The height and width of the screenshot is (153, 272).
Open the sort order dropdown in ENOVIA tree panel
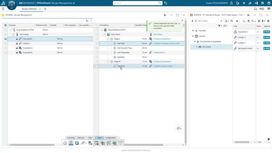(x=225, y=26)
